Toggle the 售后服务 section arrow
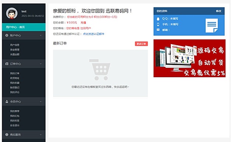Viewport: 231px width, 142px height. 41,135
